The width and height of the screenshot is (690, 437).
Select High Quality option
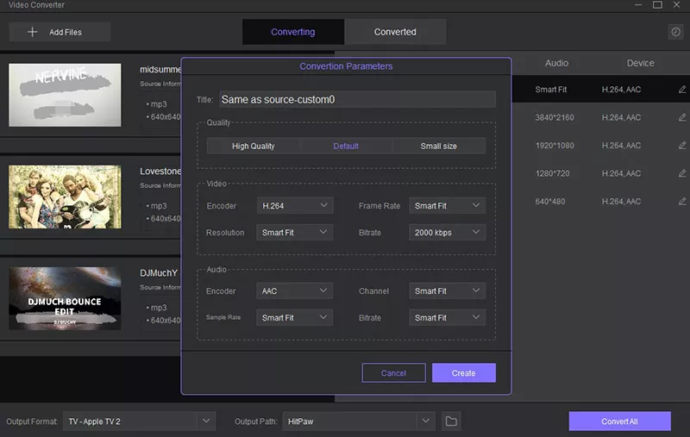tap(253, 146)
